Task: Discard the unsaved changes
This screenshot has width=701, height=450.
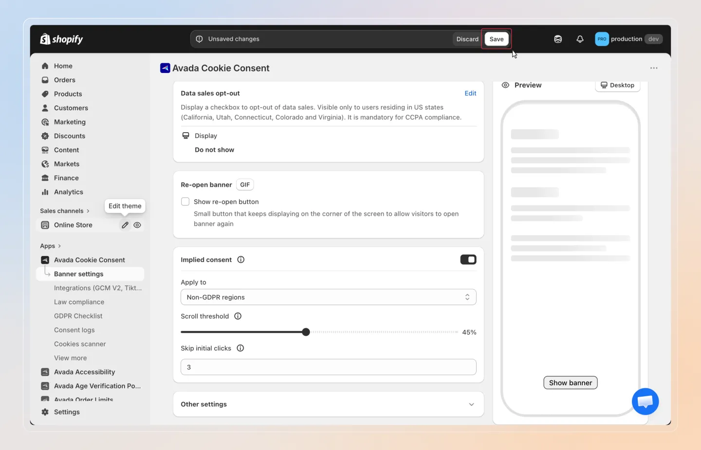Action: (467, 39)
